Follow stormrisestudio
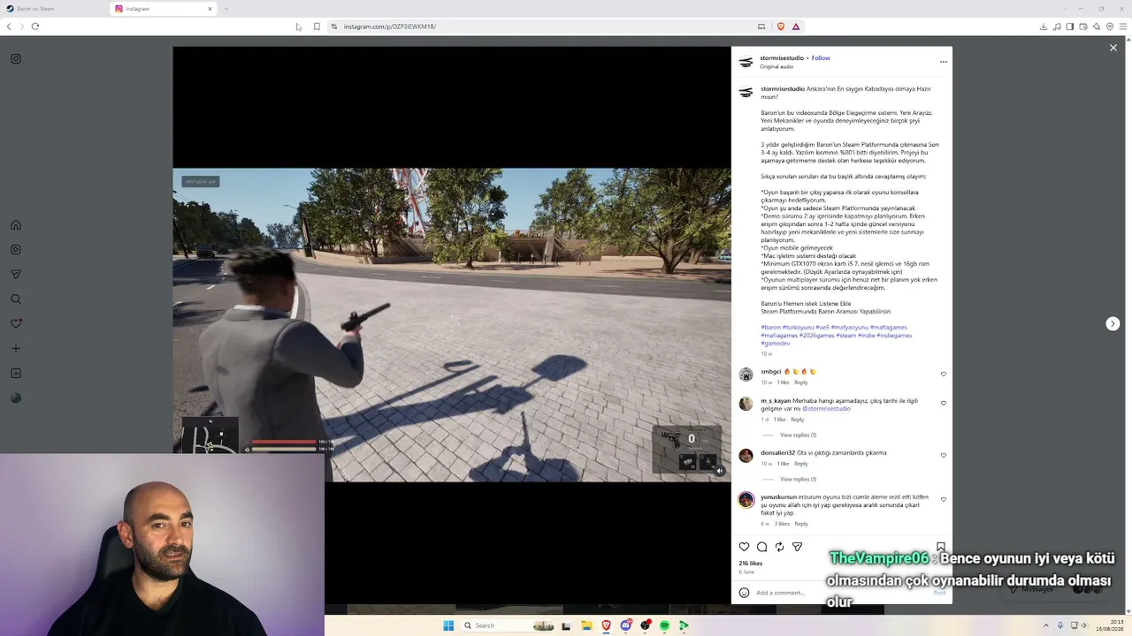Viewport: 1132px width, 636px height. 821,58
